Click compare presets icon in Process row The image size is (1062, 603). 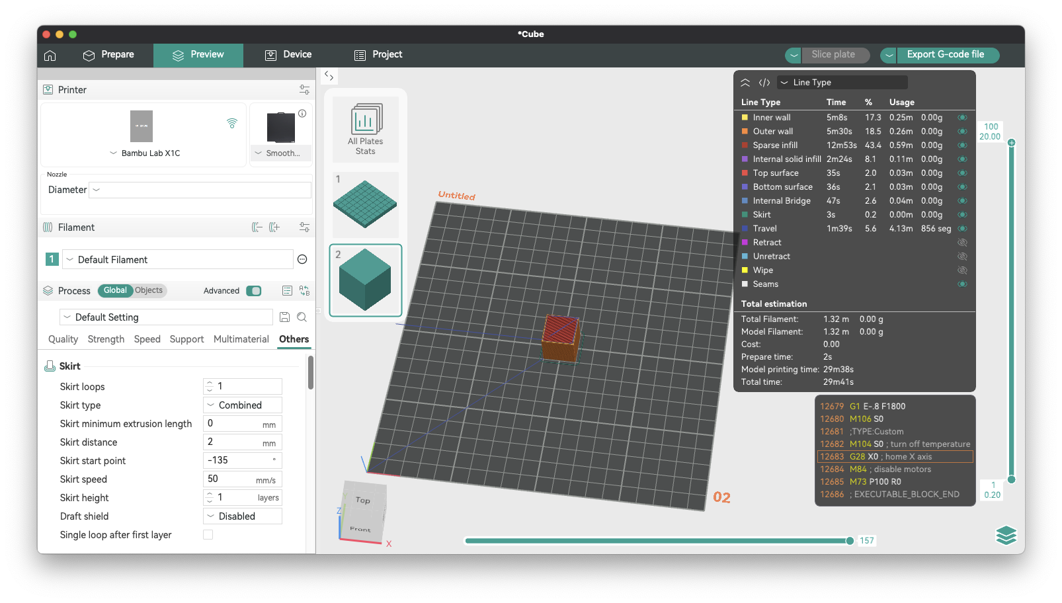304,291
